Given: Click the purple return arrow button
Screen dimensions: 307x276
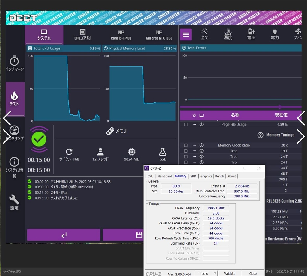Looking at the screenshot, I should click(x=64, y=235).
